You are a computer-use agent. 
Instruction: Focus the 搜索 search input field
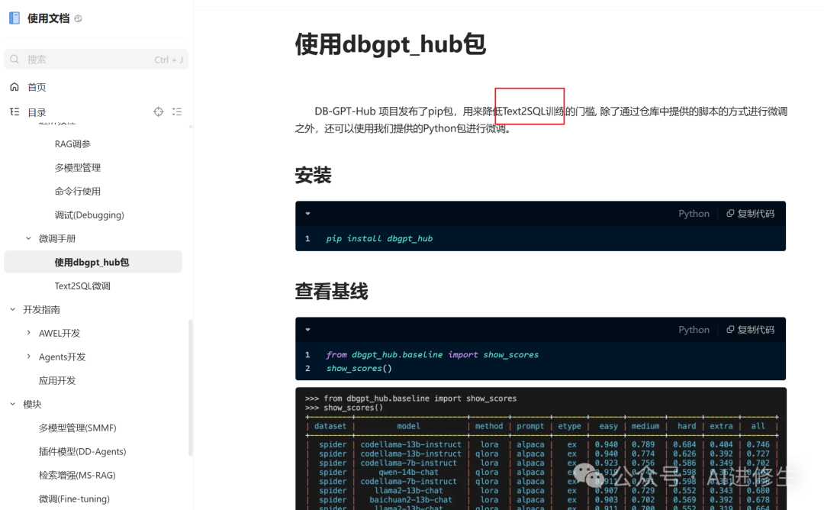(x=96, y=60)
